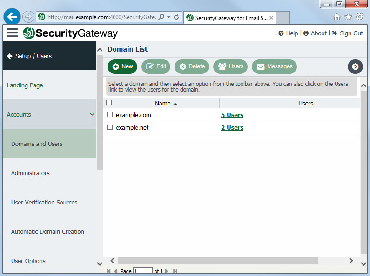
Task: Toggle select-all domains checkbox
Action: tap(109, 103)
